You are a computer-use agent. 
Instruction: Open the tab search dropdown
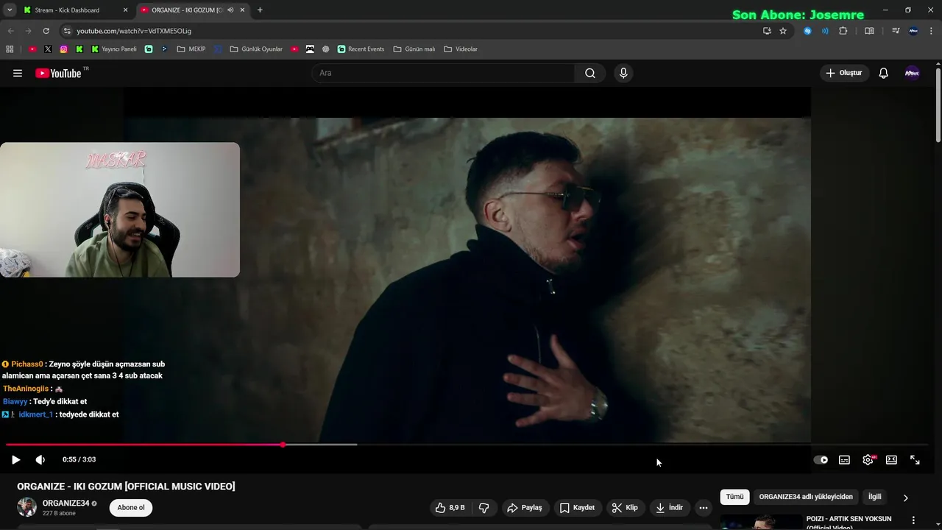(x=9, y=10)
